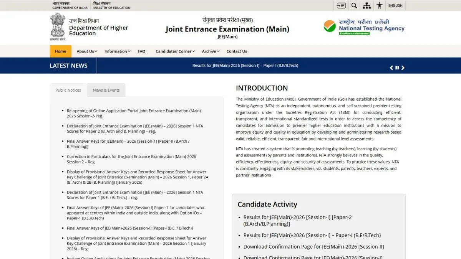This screenshot has width=461, height=259.
Task: Go to the Contact Us page
Action: (x=237, y=51)
